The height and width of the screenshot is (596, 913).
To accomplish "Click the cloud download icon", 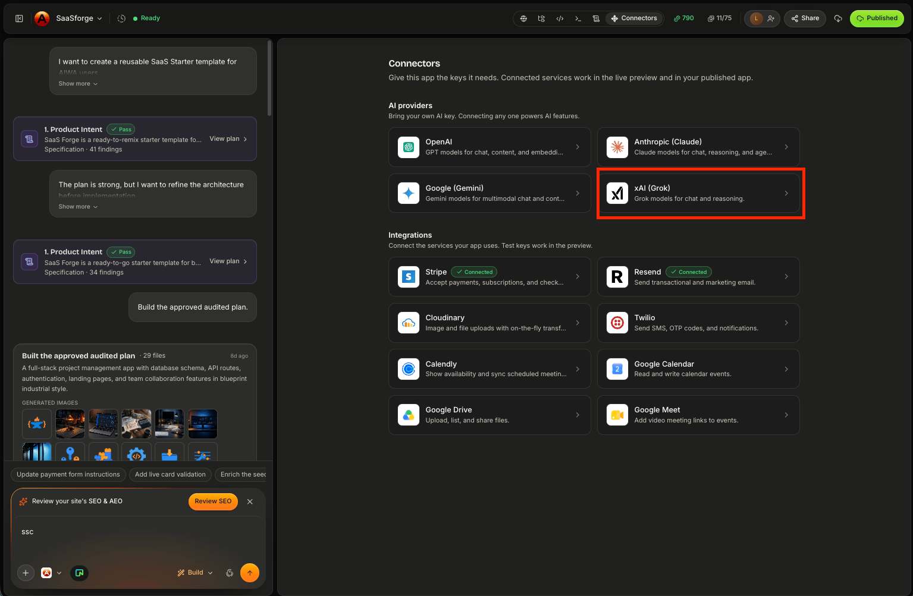I will 838,18.
